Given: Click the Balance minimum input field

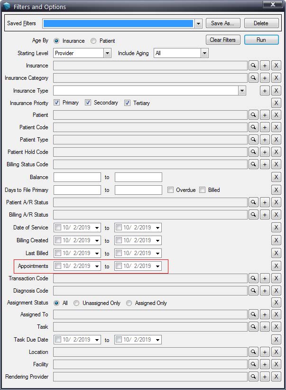Looking at the screenshot, I should pos(77,177).
